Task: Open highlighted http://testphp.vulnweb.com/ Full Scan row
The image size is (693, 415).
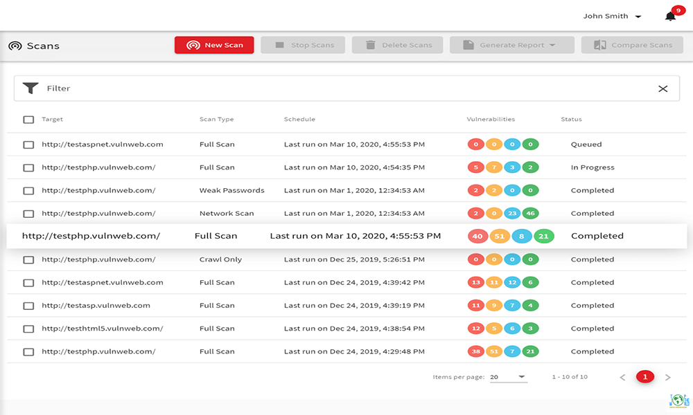Action: (x=346, y=236)
